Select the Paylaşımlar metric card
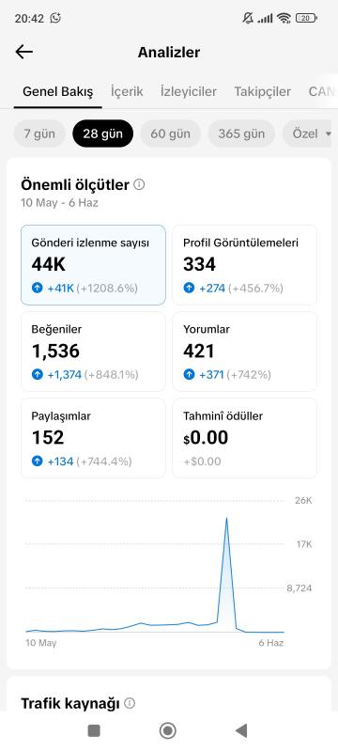The height and width of the screenshot is (752, 338). pyautogui.click(x=93, y=438)
